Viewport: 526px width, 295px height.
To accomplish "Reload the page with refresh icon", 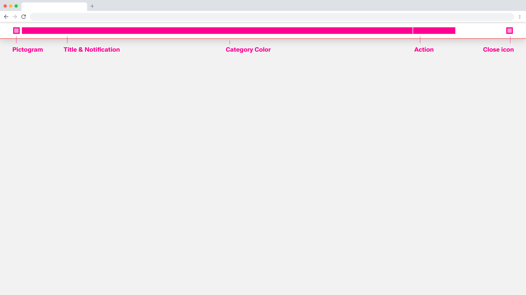I will (24, 17).
